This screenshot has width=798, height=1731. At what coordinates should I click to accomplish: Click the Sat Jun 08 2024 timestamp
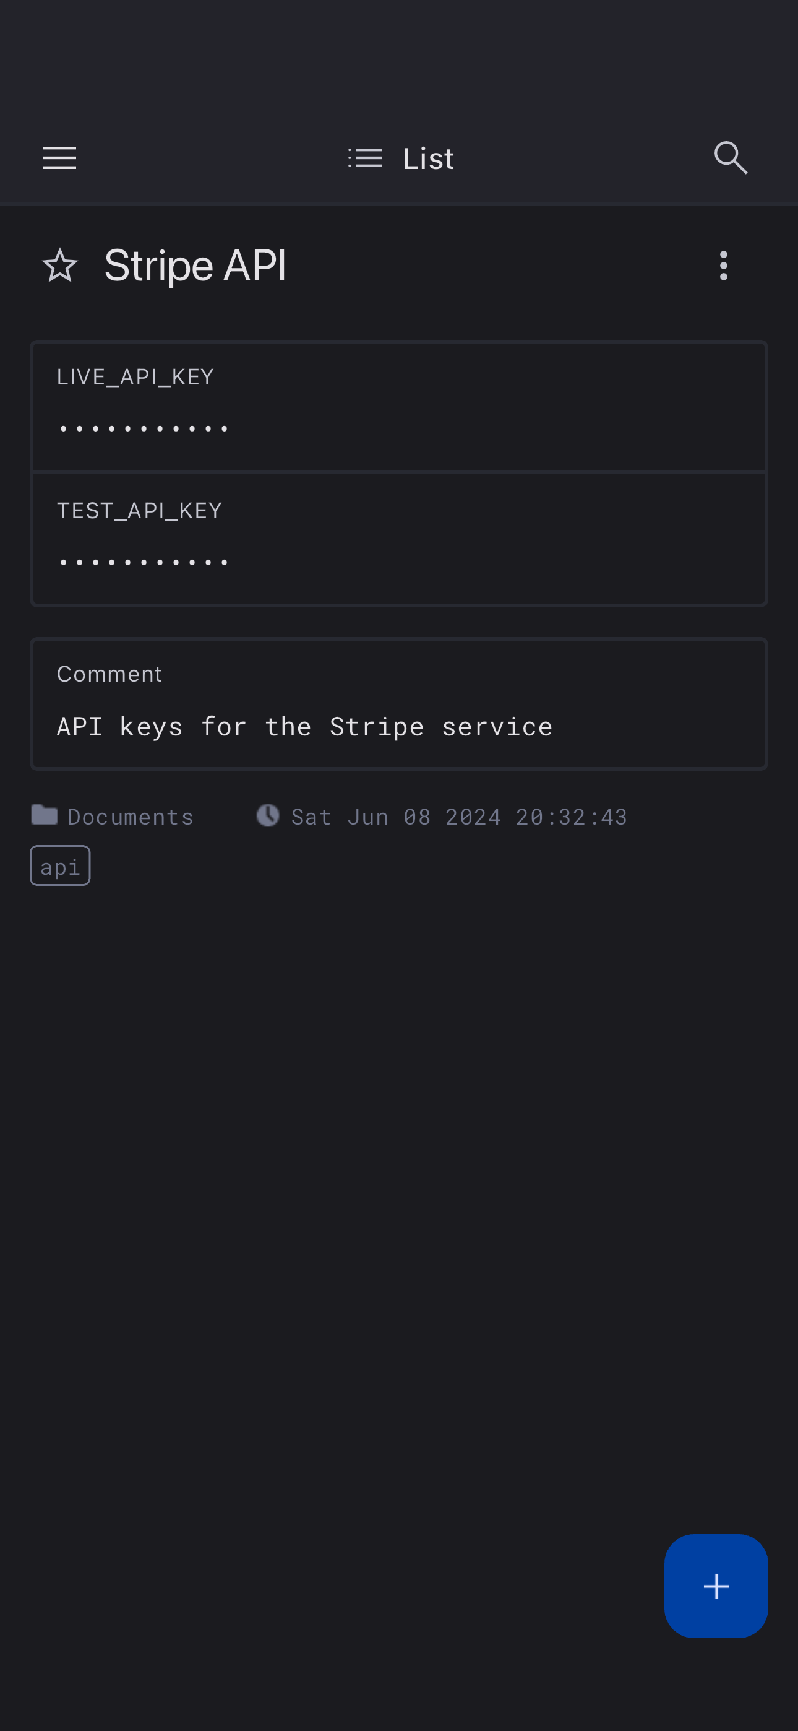[459, 817]
